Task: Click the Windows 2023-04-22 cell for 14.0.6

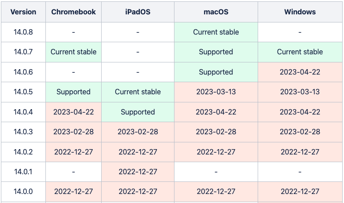Action: (300, 72)
